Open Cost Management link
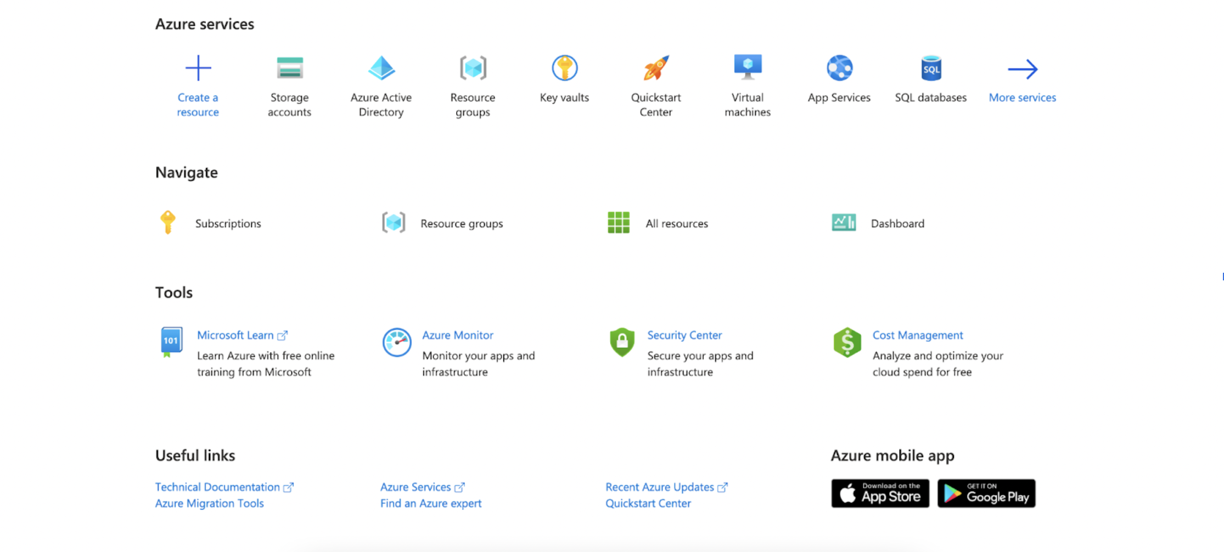 point(918,335)
